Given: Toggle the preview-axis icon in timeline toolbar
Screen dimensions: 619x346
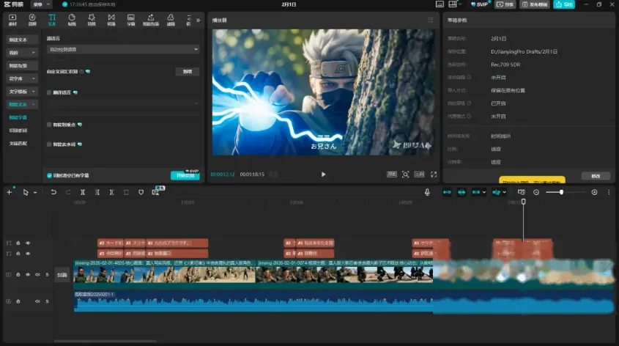Looking at the screenshot, I should [496, 192].
